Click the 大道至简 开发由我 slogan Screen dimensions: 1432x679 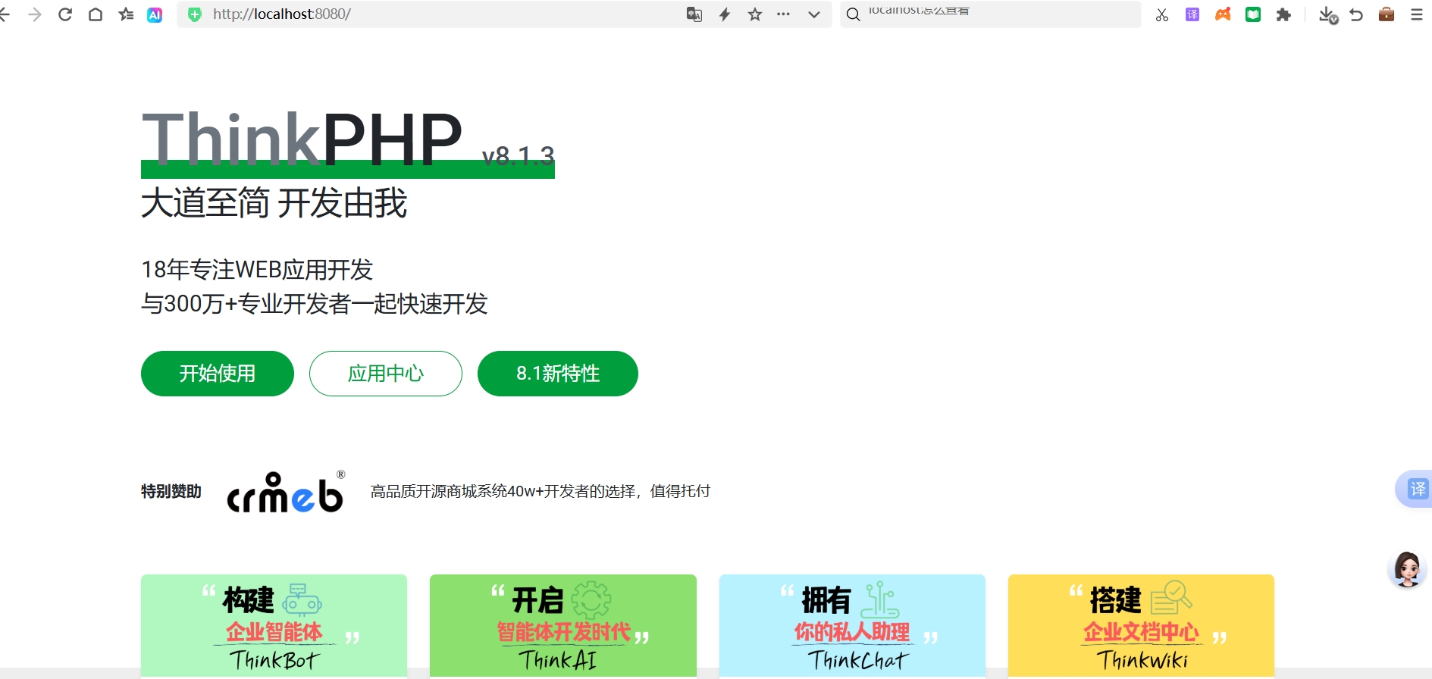[274, 203]
